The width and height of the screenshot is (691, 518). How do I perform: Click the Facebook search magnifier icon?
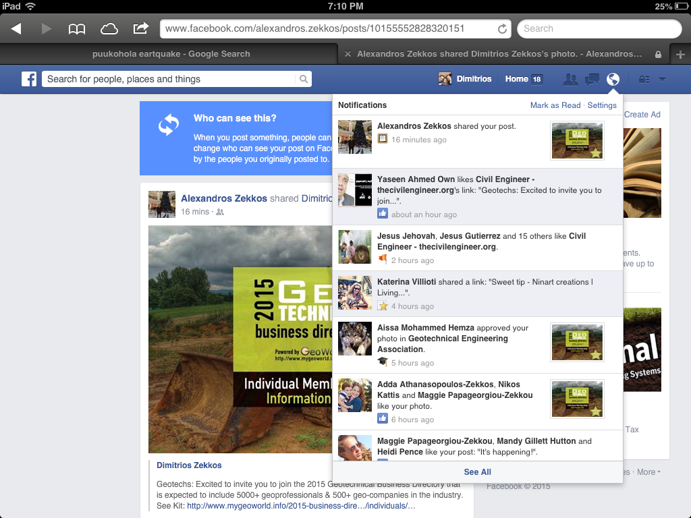click(304, 79)
